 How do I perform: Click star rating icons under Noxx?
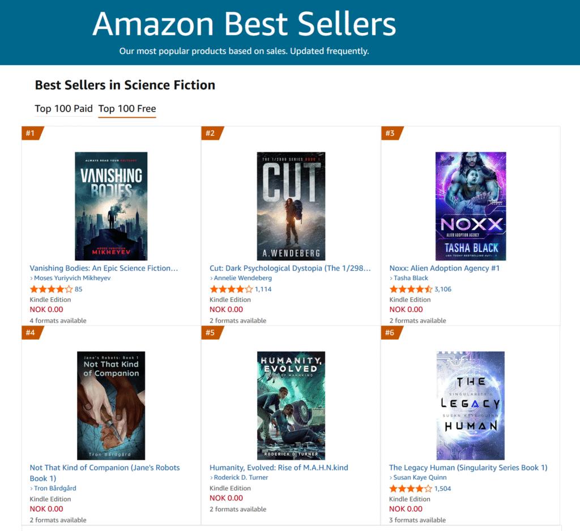pos(411,289)
